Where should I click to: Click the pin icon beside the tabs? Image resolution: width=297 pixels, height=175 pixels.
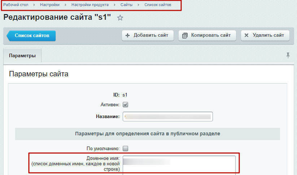pyautogui.click(x=288, y=55)
